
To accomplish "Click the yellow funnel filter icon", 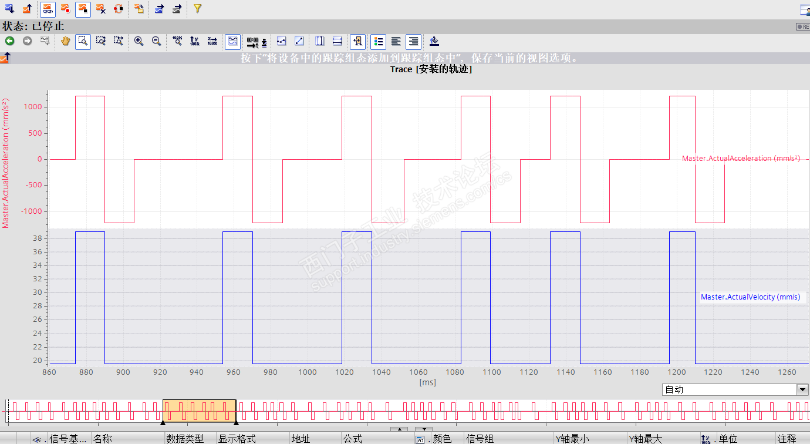I will pos(197,9).
